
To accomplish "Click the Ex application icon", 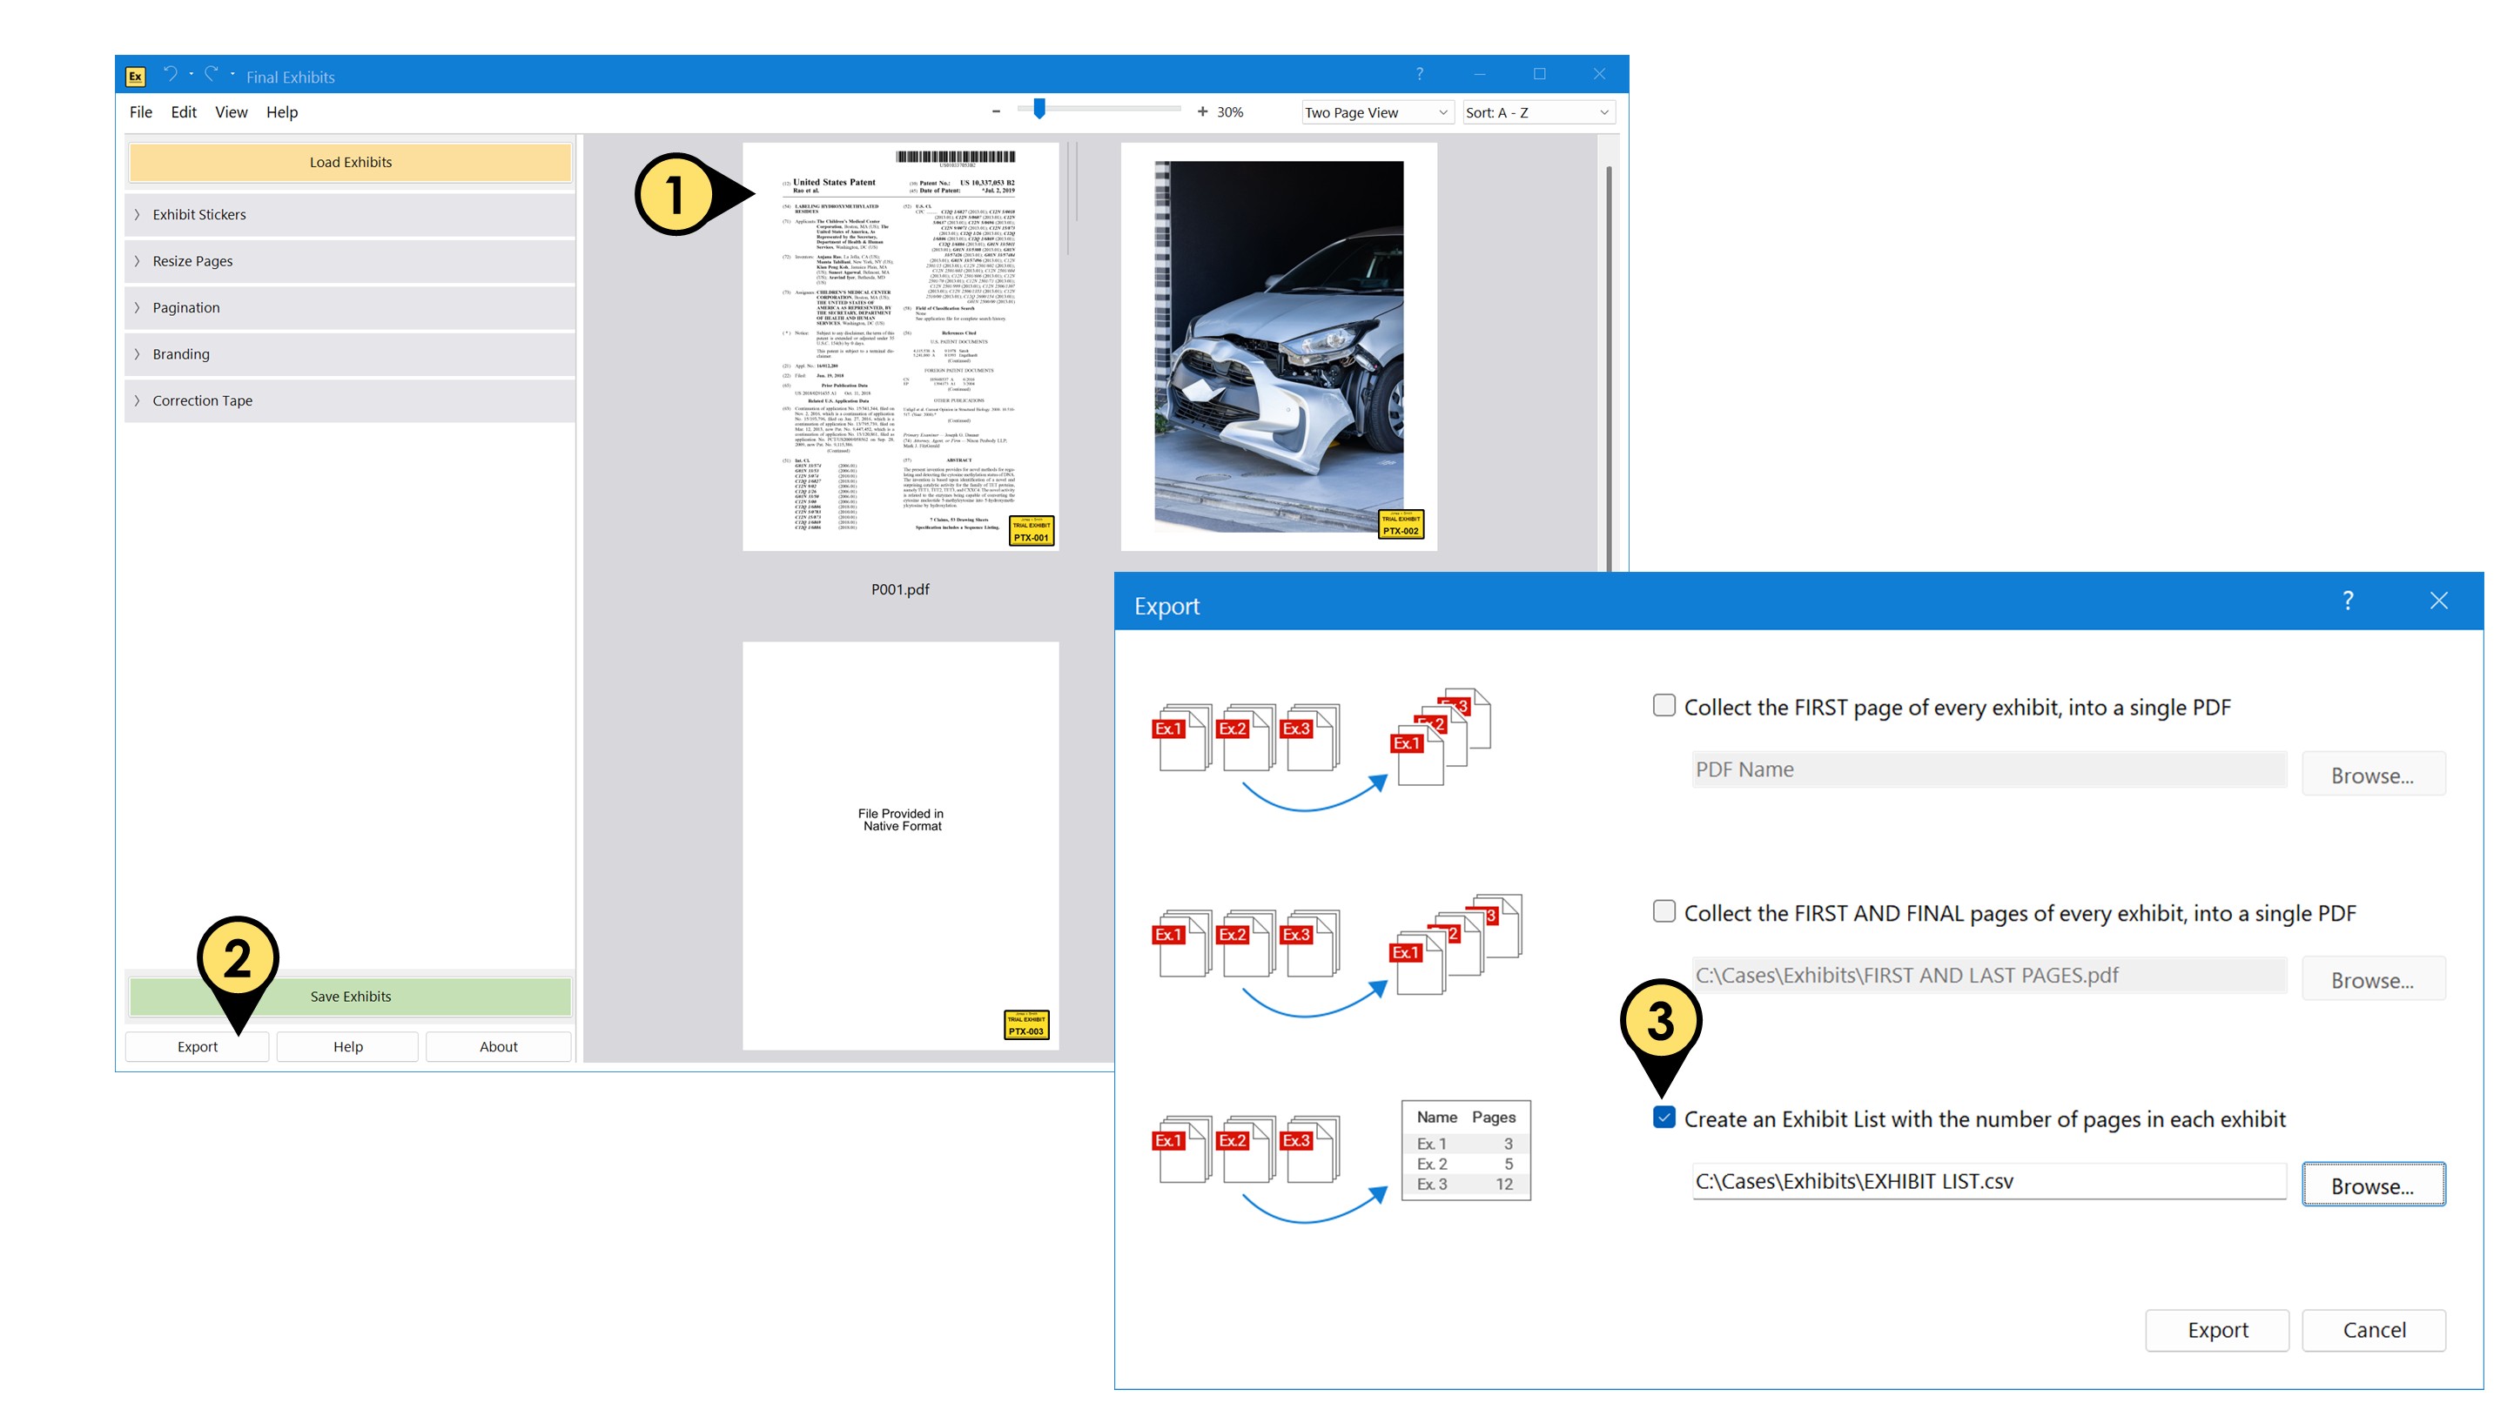I will coord(135,73).
